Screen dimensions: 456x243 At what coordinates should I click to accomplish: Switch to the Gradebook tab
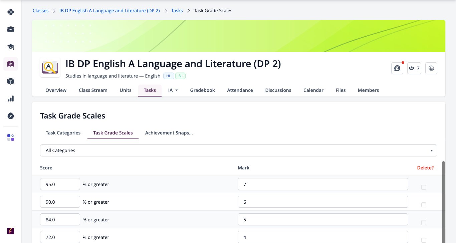pos(202,90)
